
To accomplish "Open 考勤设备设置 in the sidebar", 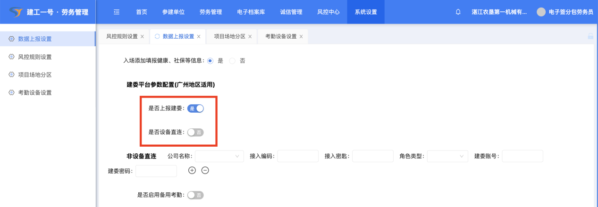I will (x=35, y=93).
